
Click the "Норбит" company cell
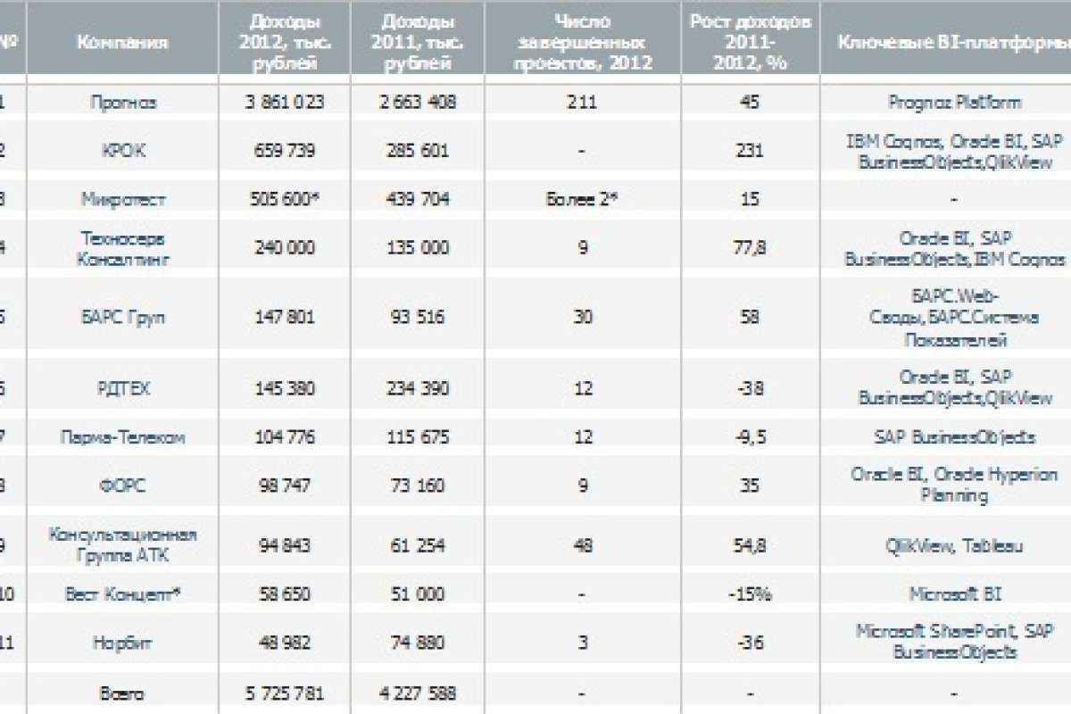tap(123, 642)
